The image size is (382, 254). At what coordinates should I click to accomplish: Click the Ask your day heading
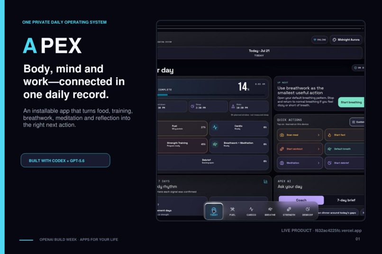click(x=290, y=187)
